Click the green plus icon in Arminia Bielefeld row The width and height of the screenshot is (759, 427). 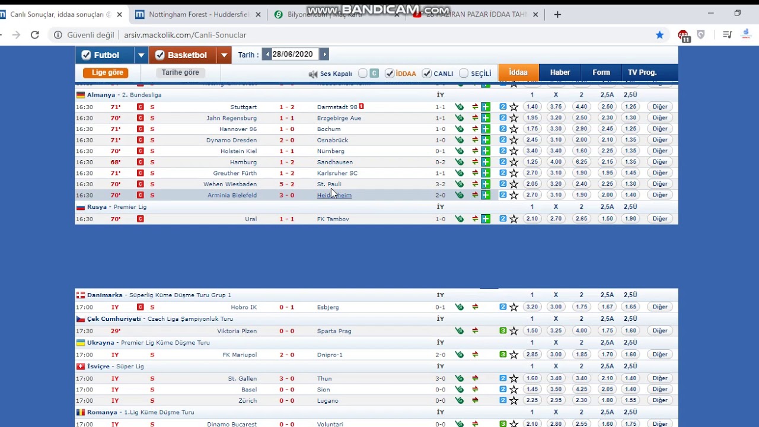coord(486,195)
